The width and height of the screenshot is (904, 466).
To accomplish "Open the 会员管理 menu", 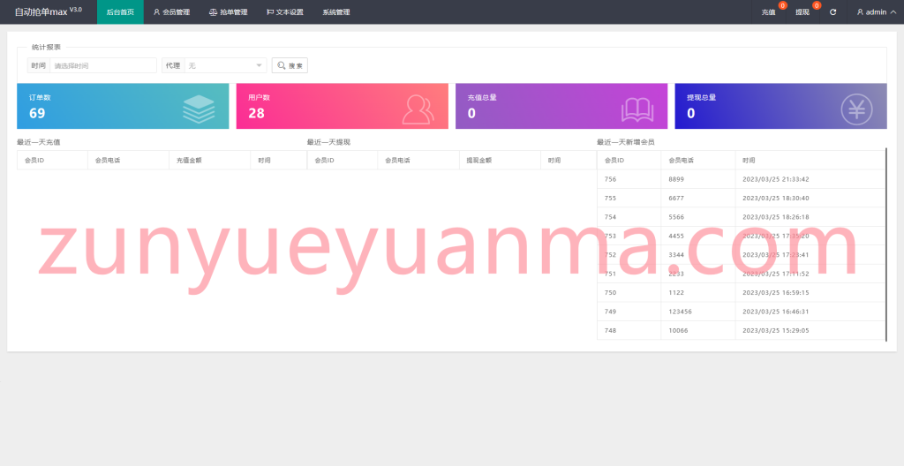I will (171, 12).
